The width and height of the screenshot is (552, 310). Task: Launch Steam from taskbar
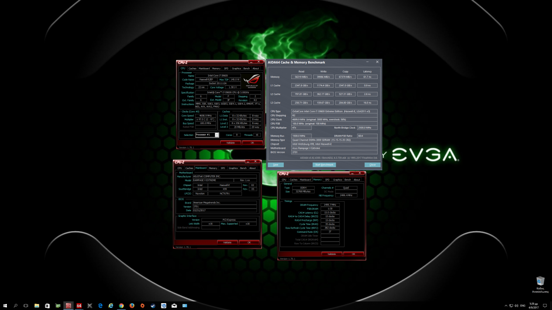coord(153,305)
